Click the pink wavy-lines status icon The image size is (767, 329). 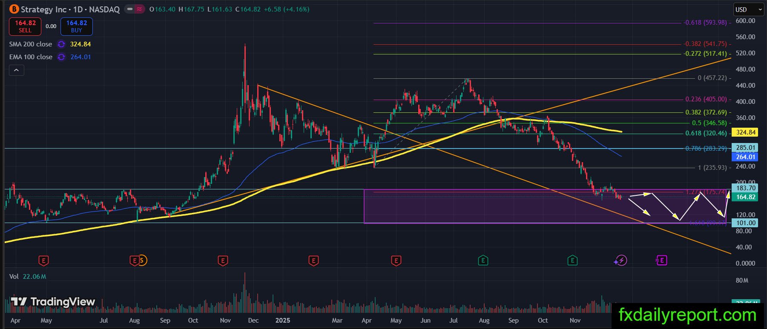(x=139, y=9)
